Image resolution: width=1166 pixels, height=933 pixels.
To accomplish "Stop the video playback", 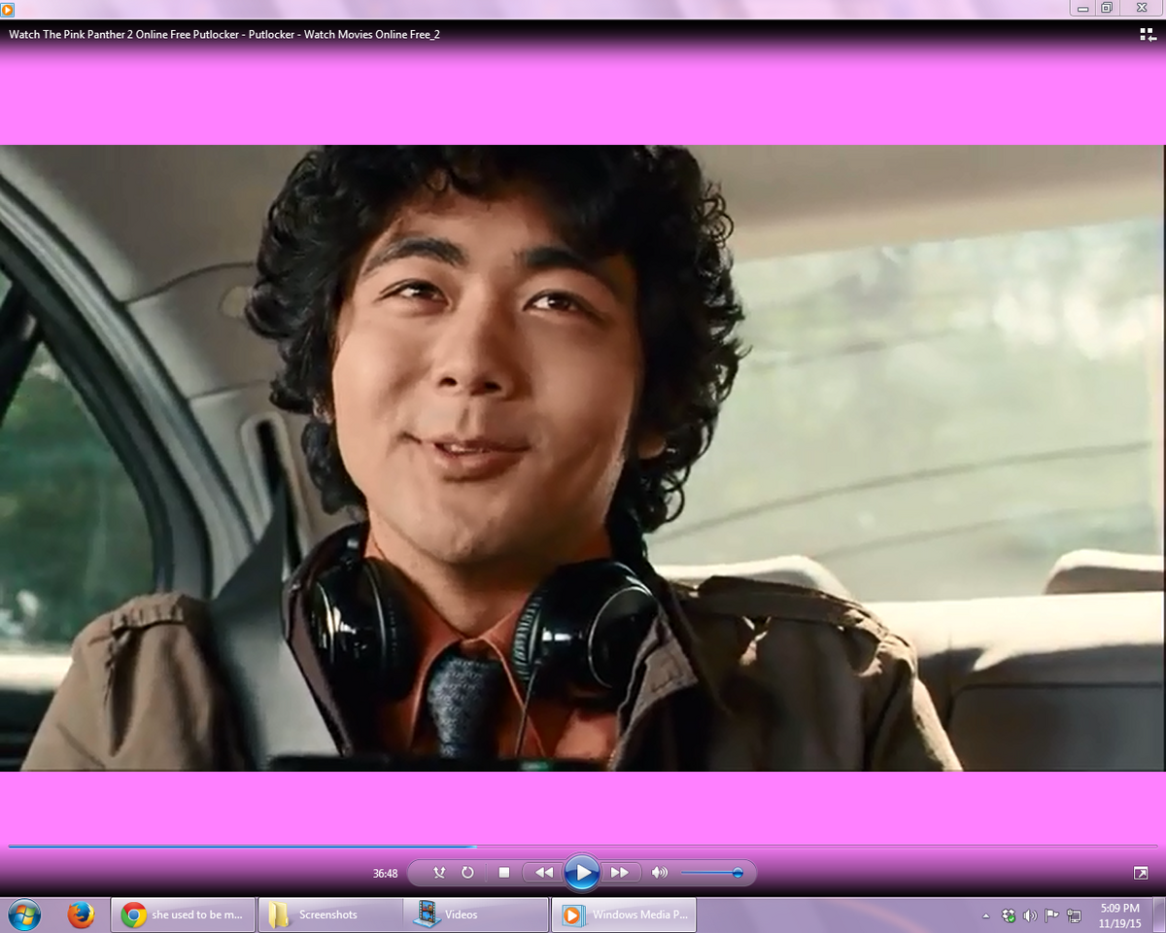I will (x=503, y=873).
